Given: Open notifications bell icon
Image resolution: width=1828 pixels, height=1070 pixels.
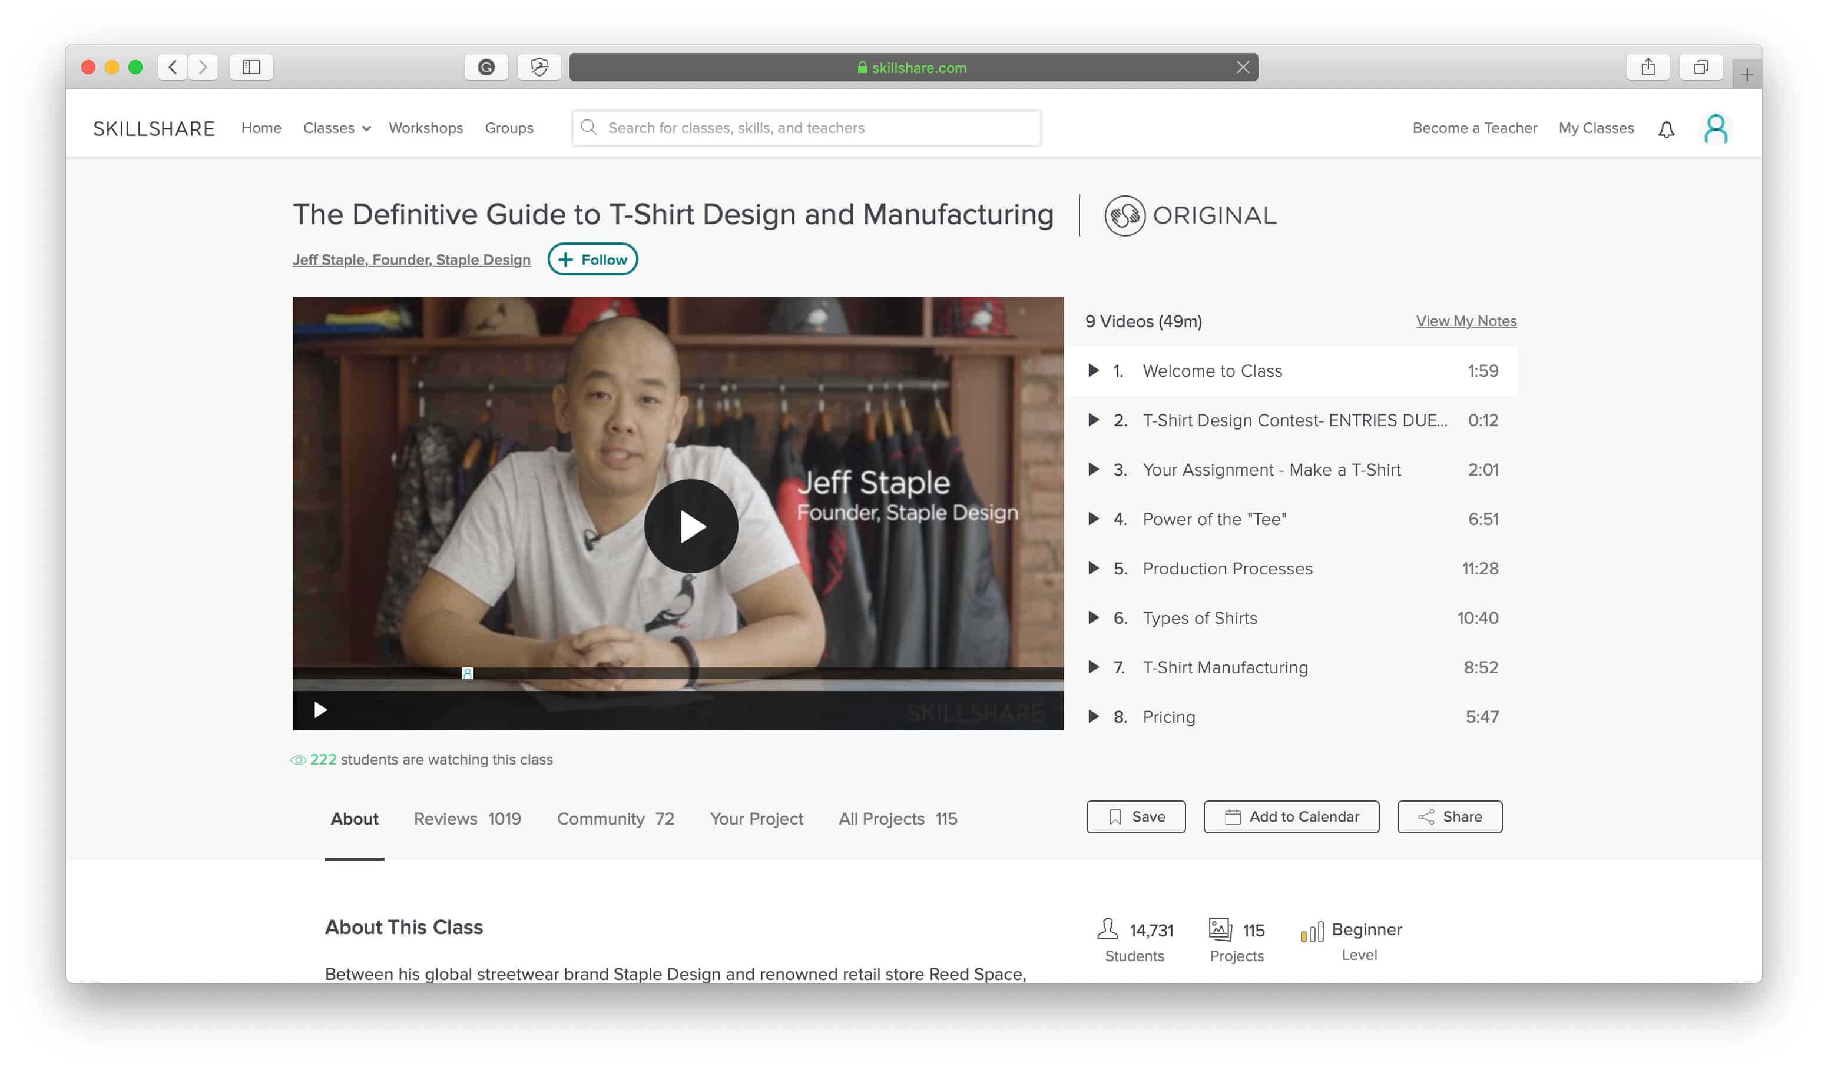Looking at the screenshot, I should pos(1666,129).
